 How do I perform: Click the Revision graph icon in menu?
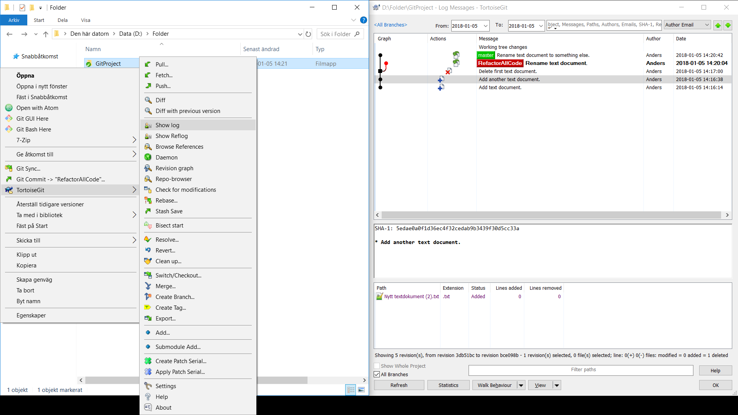point(148,168)
